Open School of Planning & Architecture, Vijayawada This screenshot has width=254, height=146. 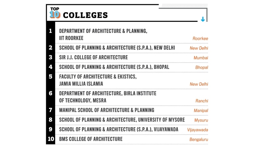118,129
